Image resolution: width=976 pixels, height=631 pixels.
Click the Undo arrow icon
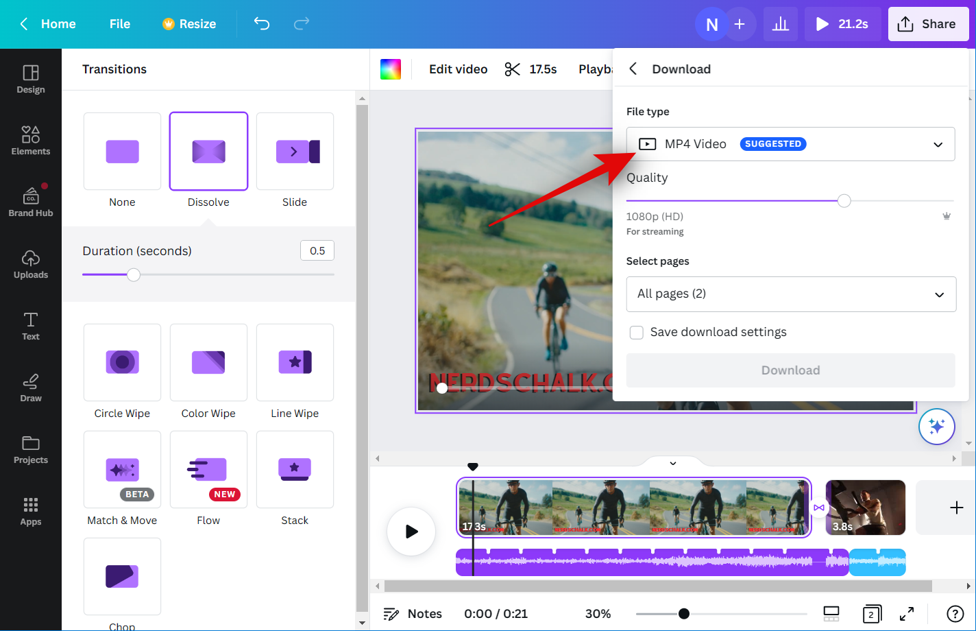262,24
